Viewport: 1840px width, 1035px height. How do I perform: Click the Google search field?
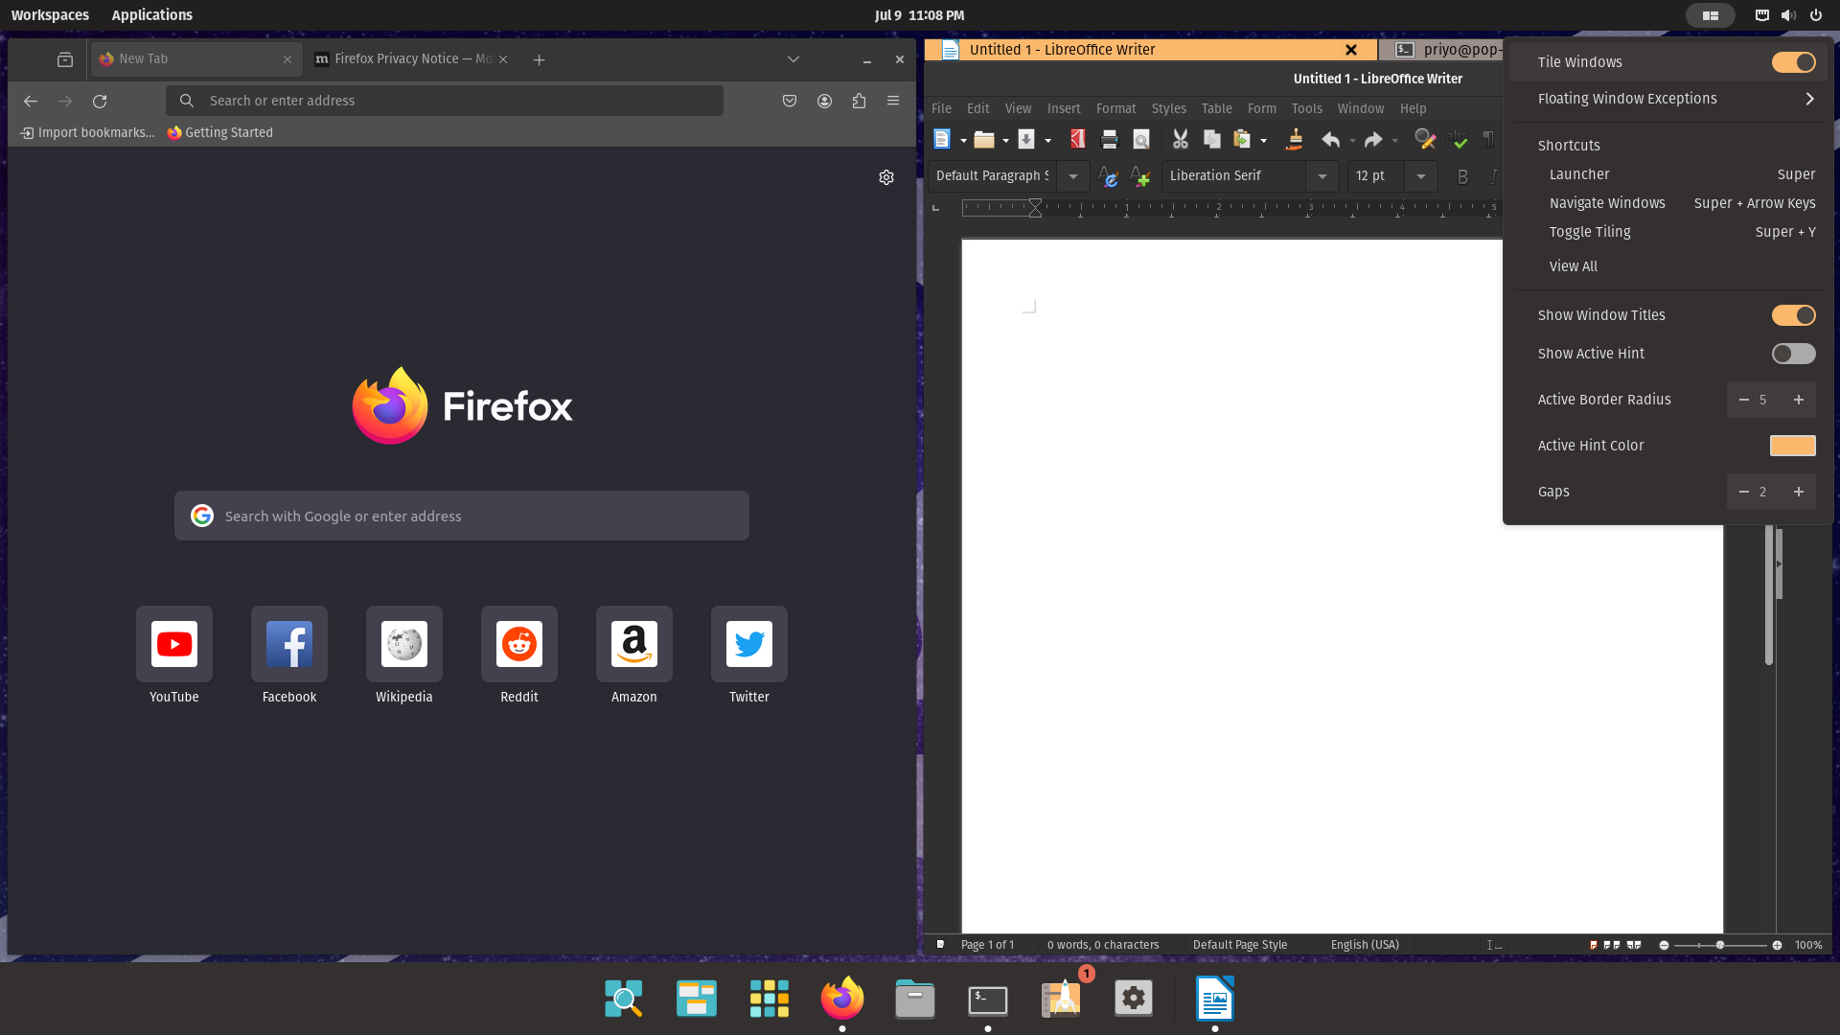[x=461, y=516]
